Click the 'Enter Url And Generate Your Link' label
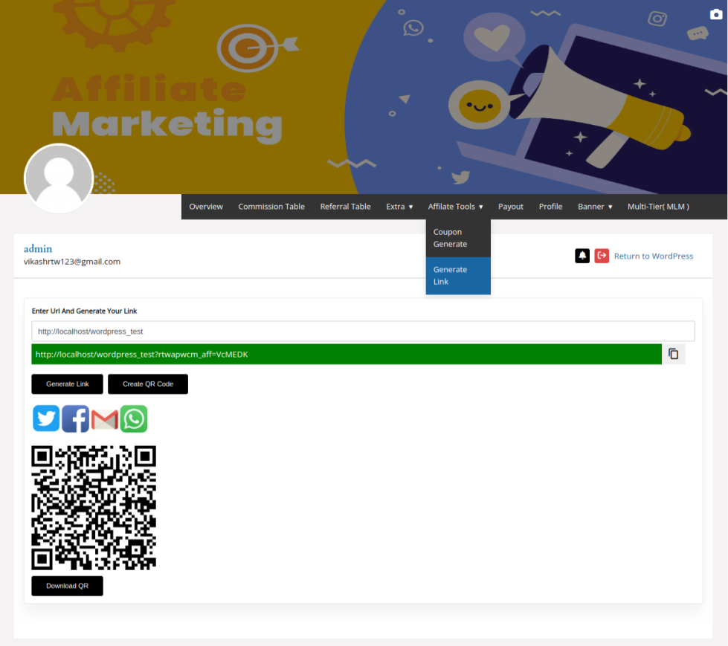This screenshot has width=728, height=646. [84, 311]
